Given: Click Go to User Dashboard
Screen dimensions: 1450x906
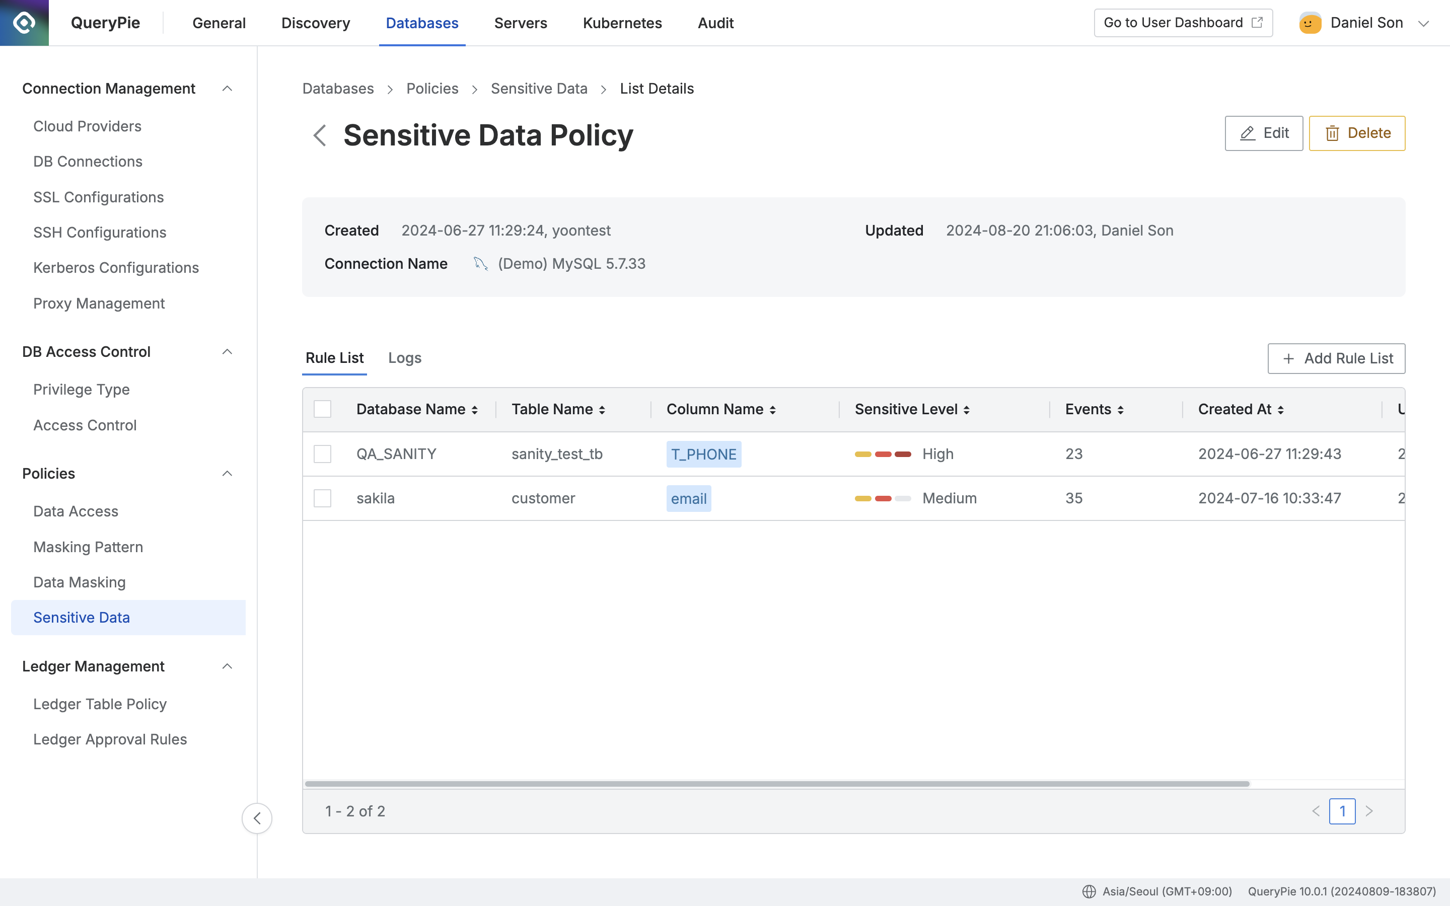Looking at the screenshot, I should click(1173, 22).
